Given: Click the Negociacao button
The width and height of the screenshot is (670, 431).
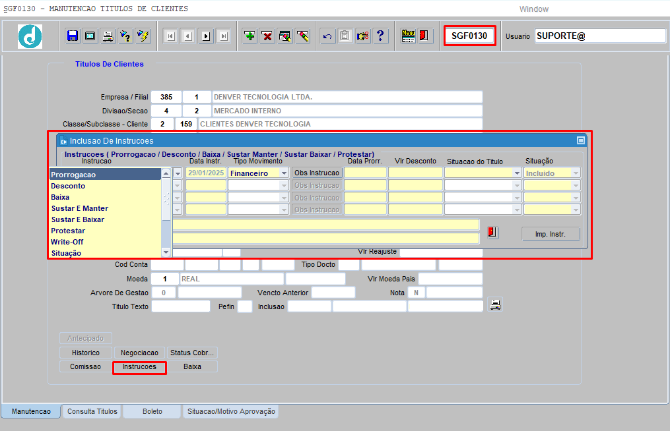Looking at the screenshot, I should click(x=139, y=353).
